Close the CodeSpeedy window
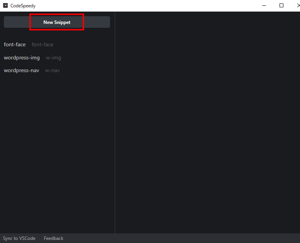 coord(297,5)
